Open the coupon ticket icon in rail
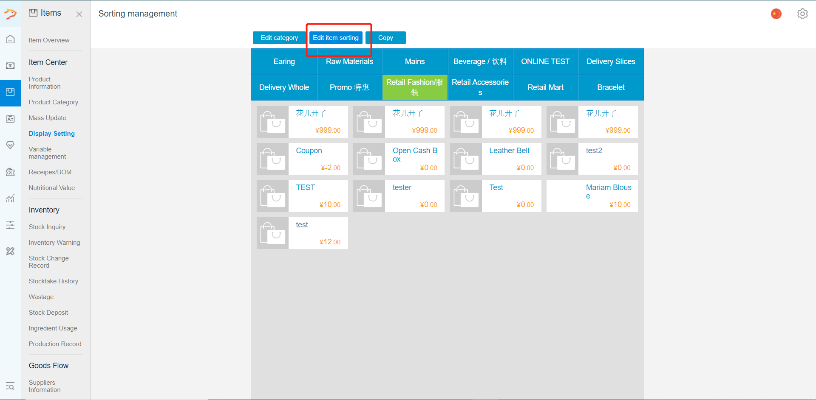The width and height of the screenshot is (816, 400). (x=10, y=172)
